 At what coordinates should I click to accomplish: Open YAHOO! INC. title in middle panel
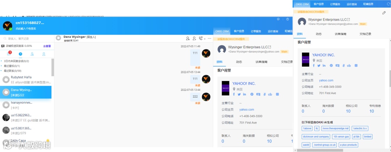coord(244,84)
